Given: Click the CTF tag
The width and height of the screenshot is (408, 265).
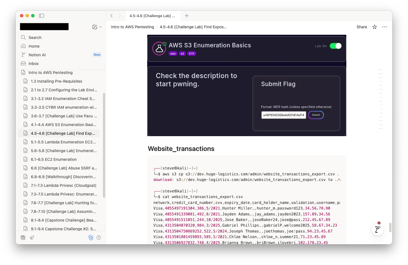Looking at the screenshot, I should 192,54.
